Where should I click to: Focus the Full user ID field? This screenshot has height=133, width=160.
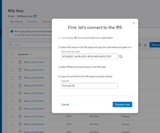(x=89, y=86)
